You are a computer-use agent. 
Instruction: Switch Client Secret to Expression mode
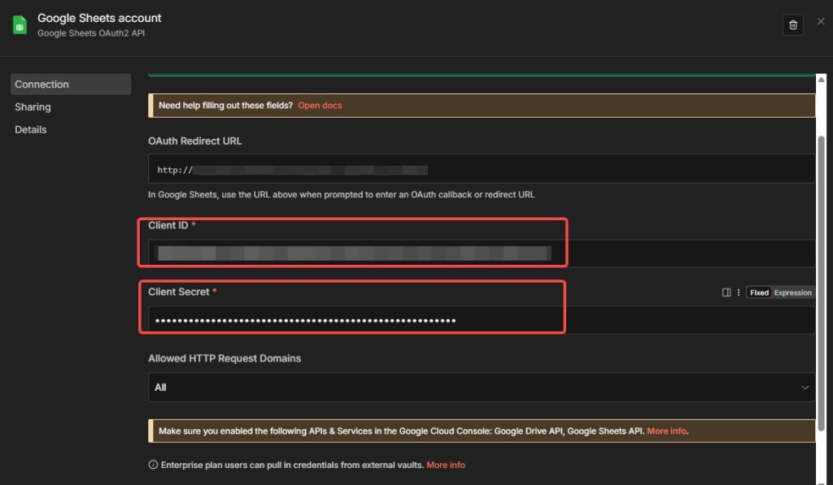(x=792, y=292)
